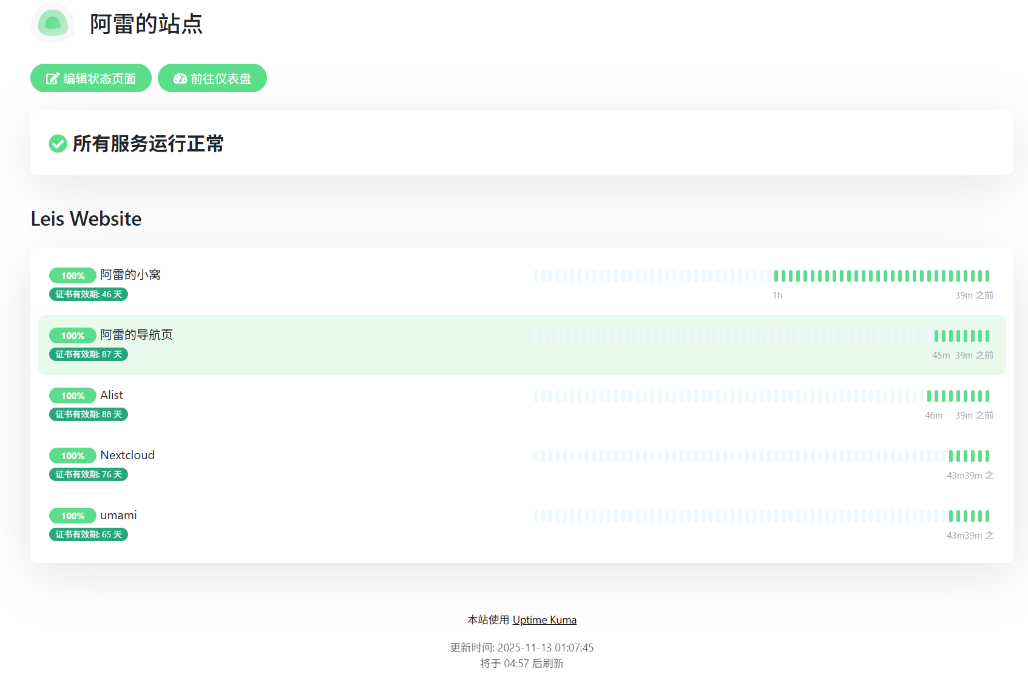Open the Uptime Kuma link

(544, 620)
